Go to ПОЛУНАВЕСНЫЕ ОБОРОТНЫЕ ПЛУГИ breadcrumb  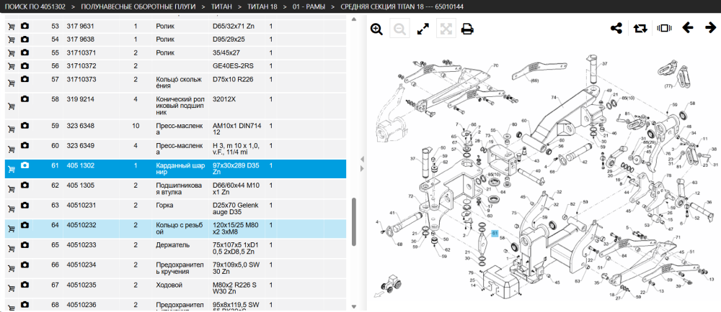[x=137, y=7]
